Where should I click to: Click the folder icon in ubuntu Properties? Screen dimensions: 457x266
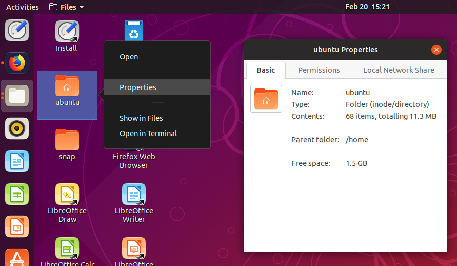[266, 99]
